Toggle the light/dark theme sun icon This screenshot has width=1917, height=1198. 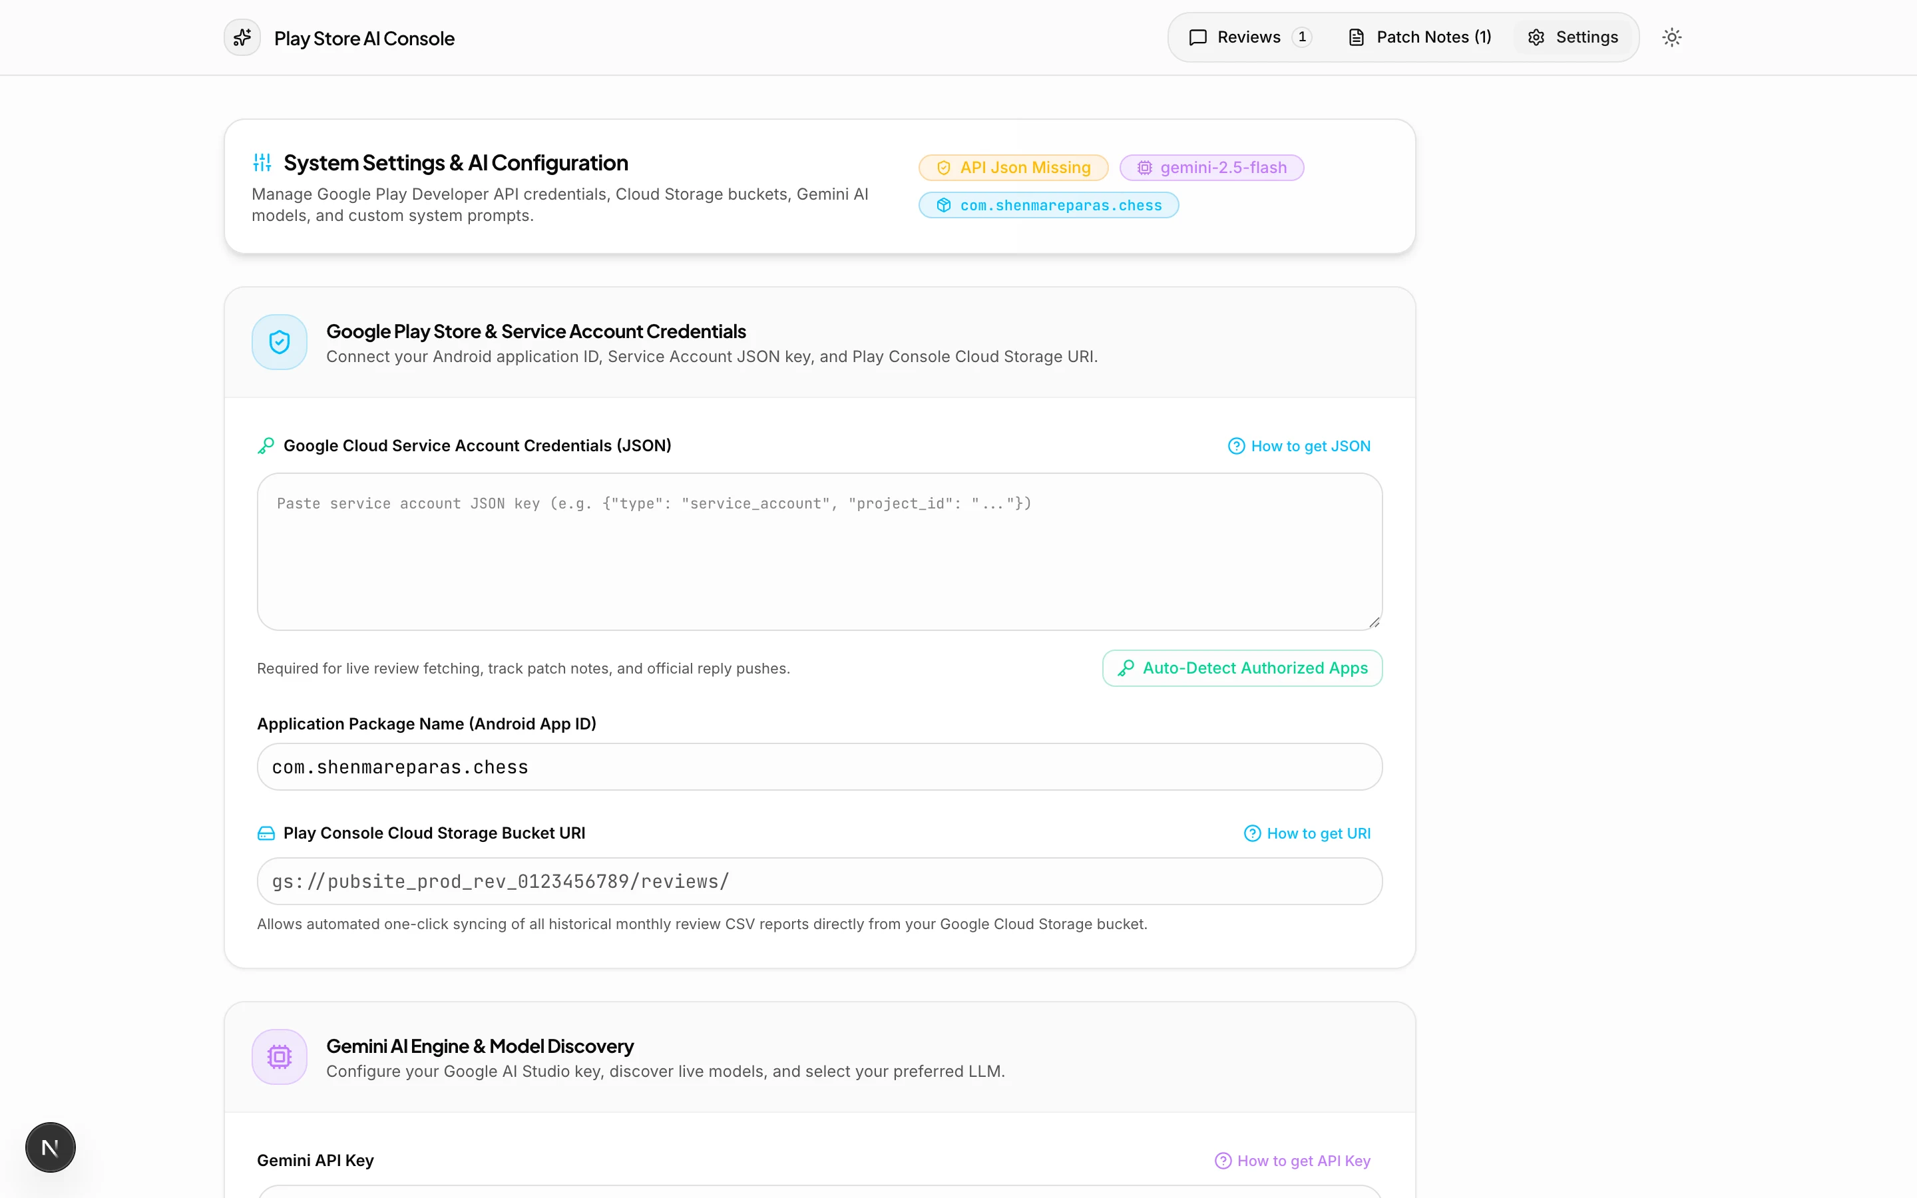(1671, 37)
